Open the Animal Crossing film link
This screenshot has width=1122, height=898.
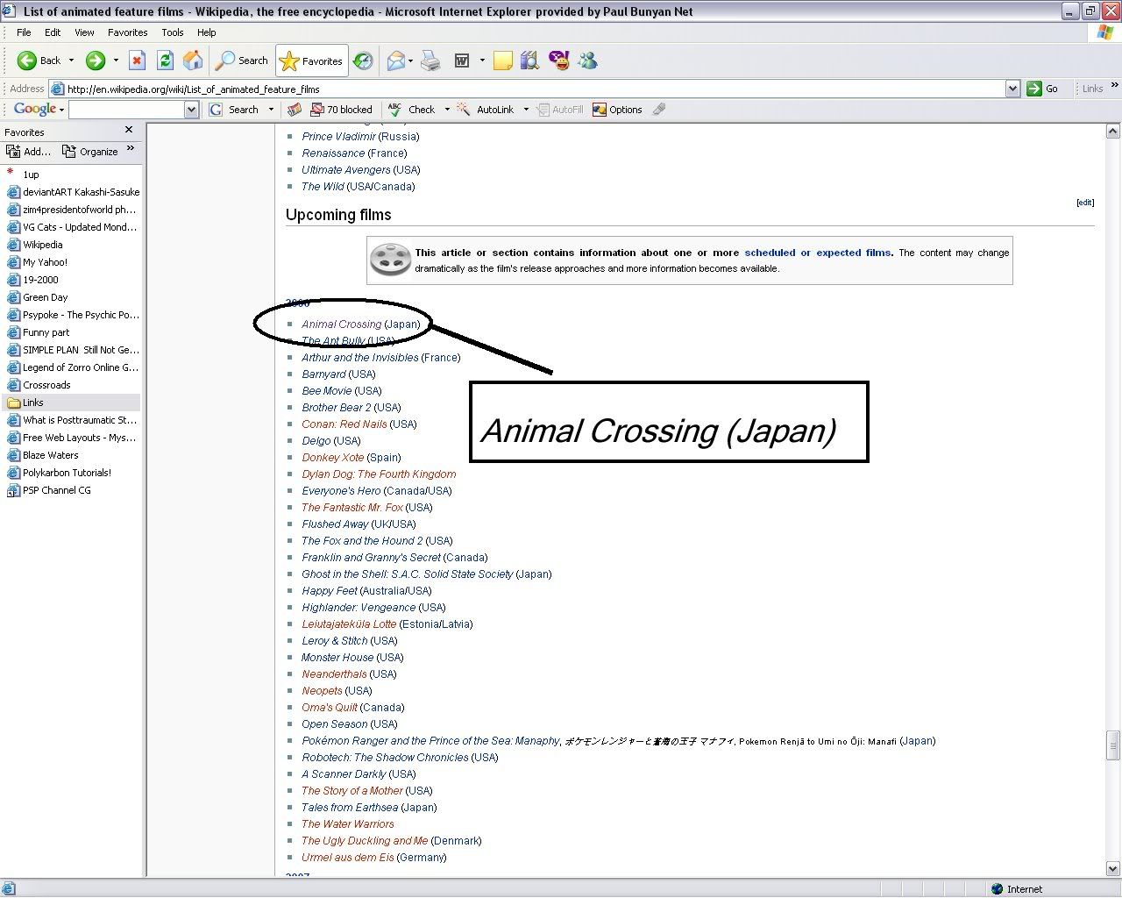pyautogui.click(x=342, y=324)
